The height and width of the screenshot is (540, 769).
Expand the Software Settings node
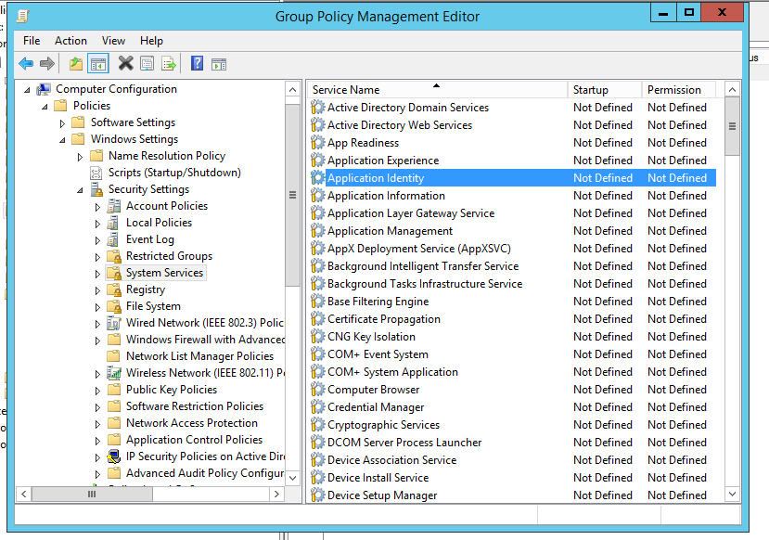coord(62,123)
